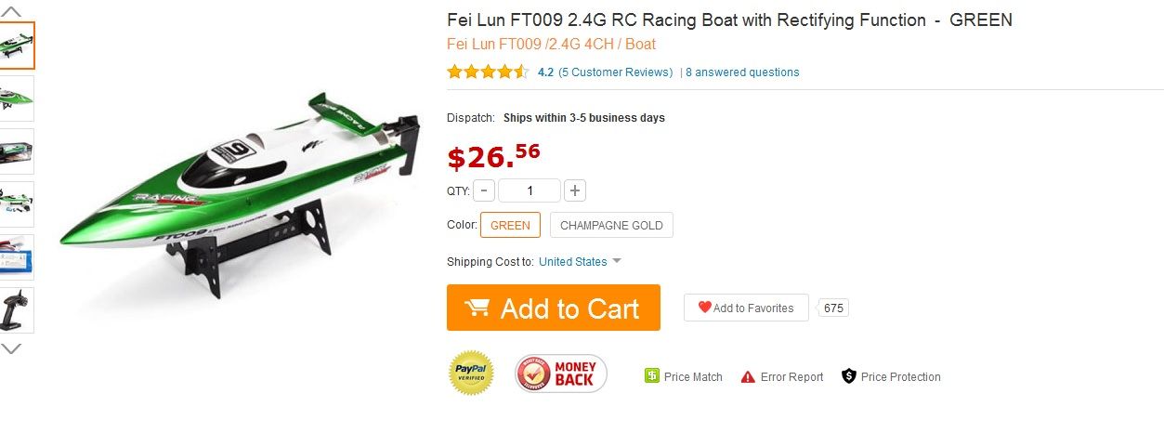Click the orange Add to Cart button

[554, 308]
